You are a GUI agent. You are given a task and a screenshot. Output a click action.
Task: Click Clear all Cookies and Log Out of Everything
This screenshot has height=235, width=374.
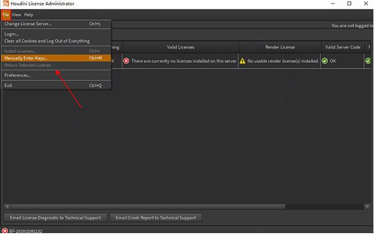point(56,41)
